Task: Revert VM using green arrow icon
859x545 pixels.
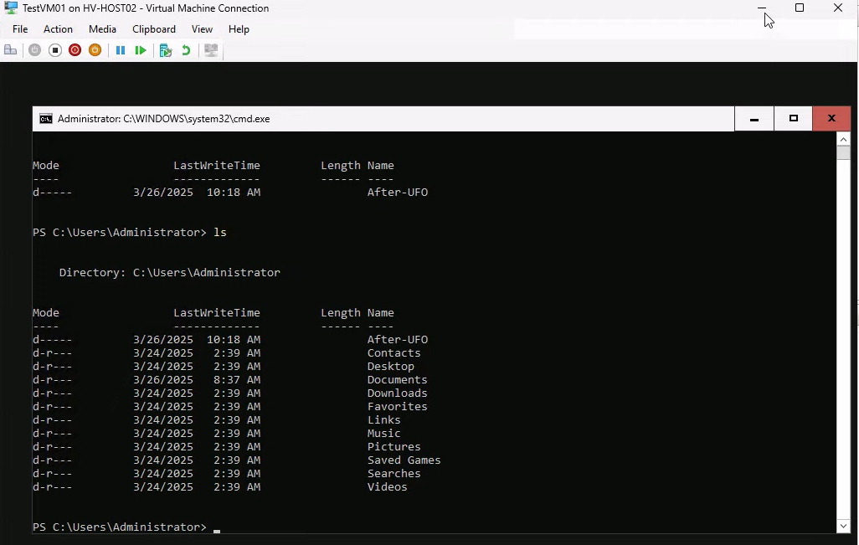Action: (186, 50)
